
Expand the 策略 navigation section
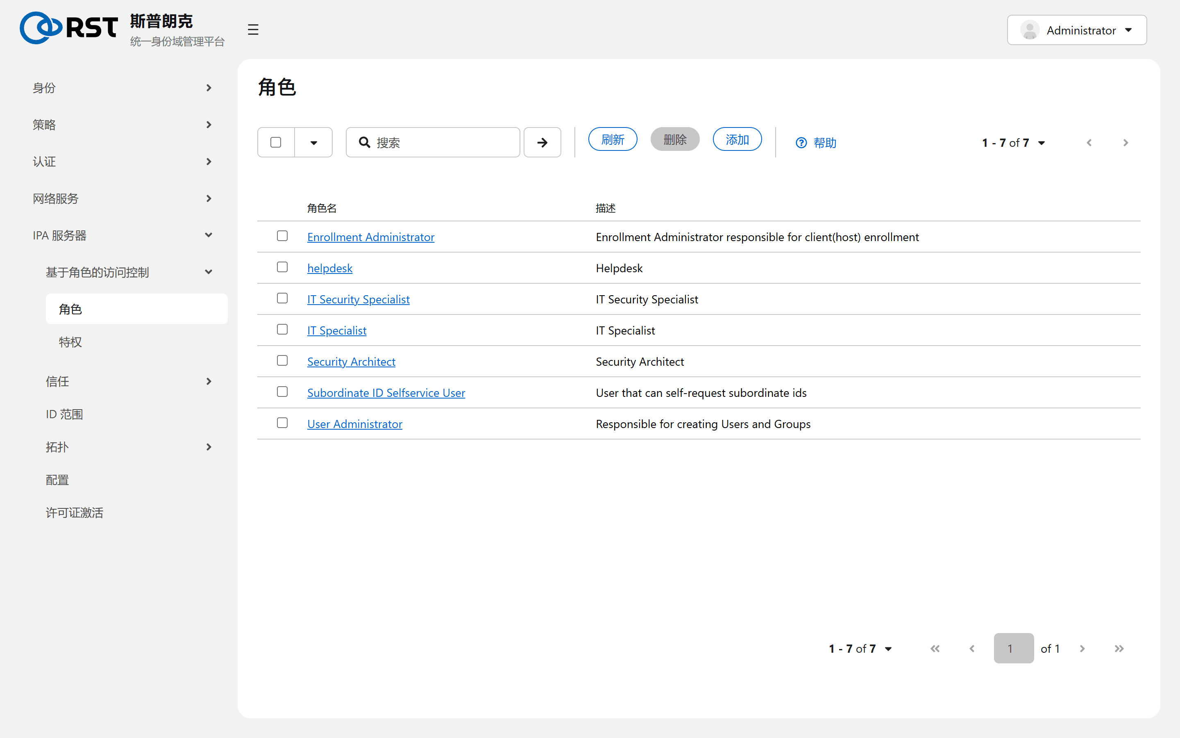click(x=122, y=125)
